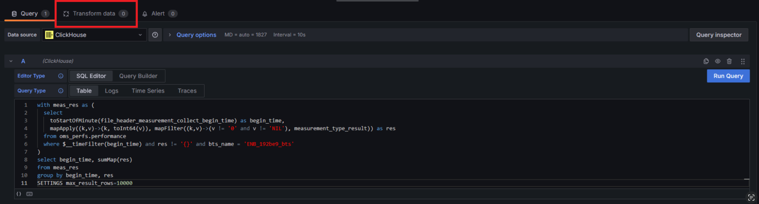Open the Query tab
Screen dimensions: 759x204
[30, 14]
